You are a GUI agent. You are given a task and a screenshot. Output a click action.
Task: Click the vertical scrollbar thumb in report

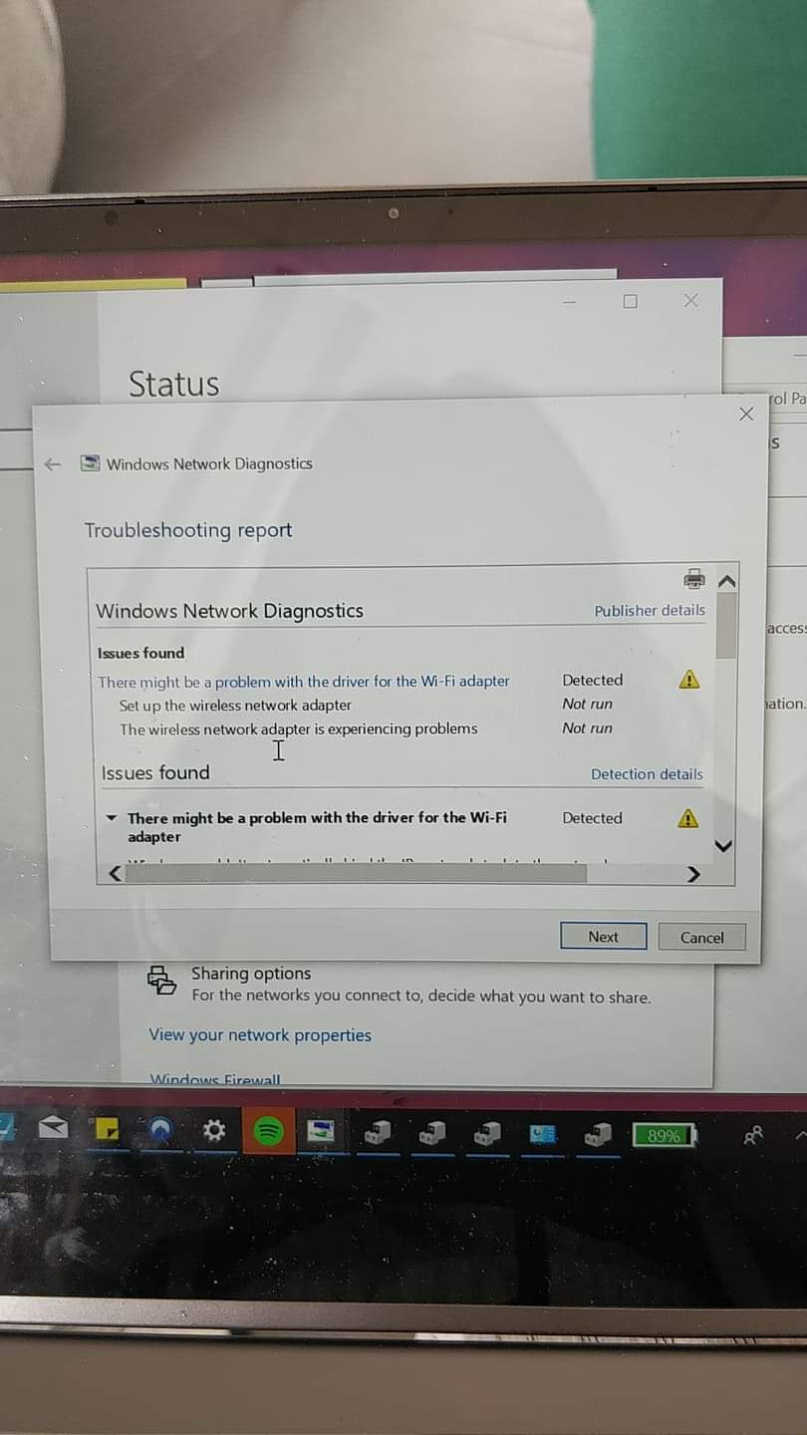click(x=726, y=627)
